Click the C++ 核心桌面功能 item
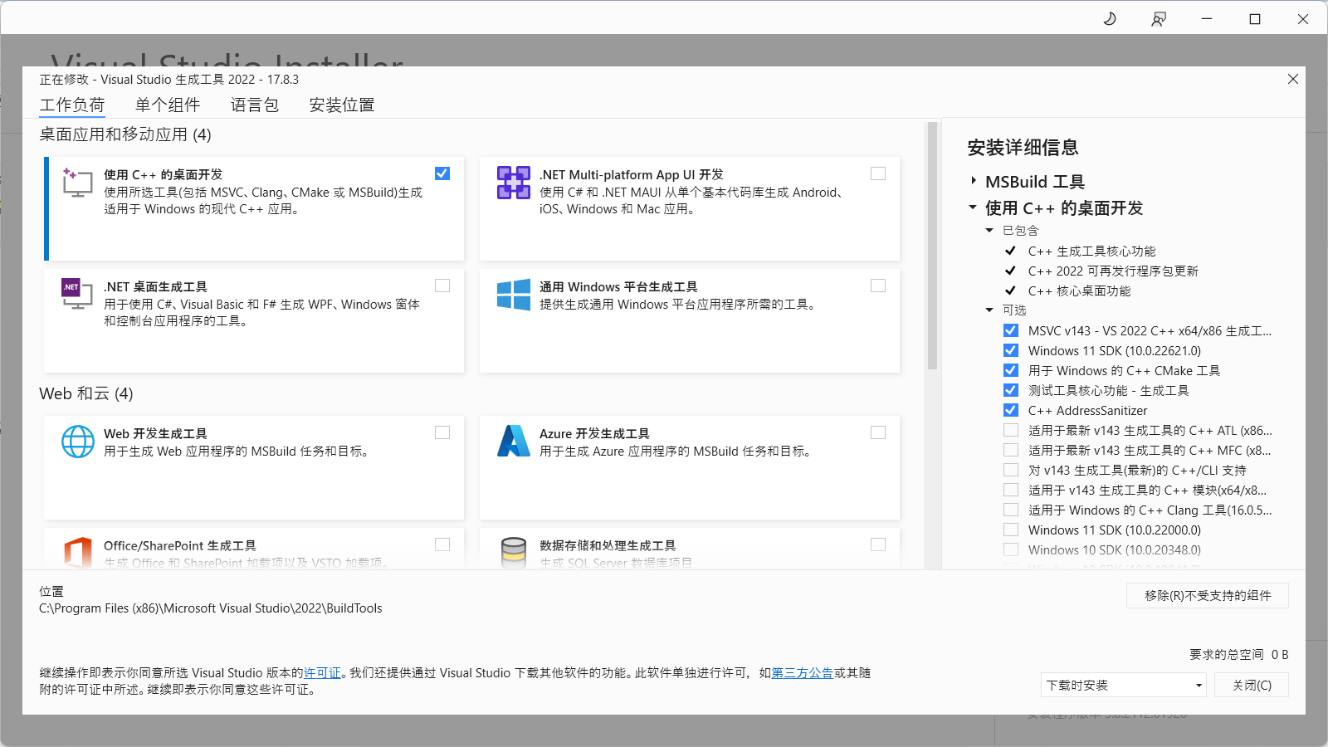 point(1079,290)
